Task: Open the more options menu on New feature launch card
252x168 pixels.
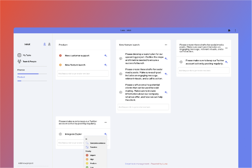Action: tap(166, 45)
